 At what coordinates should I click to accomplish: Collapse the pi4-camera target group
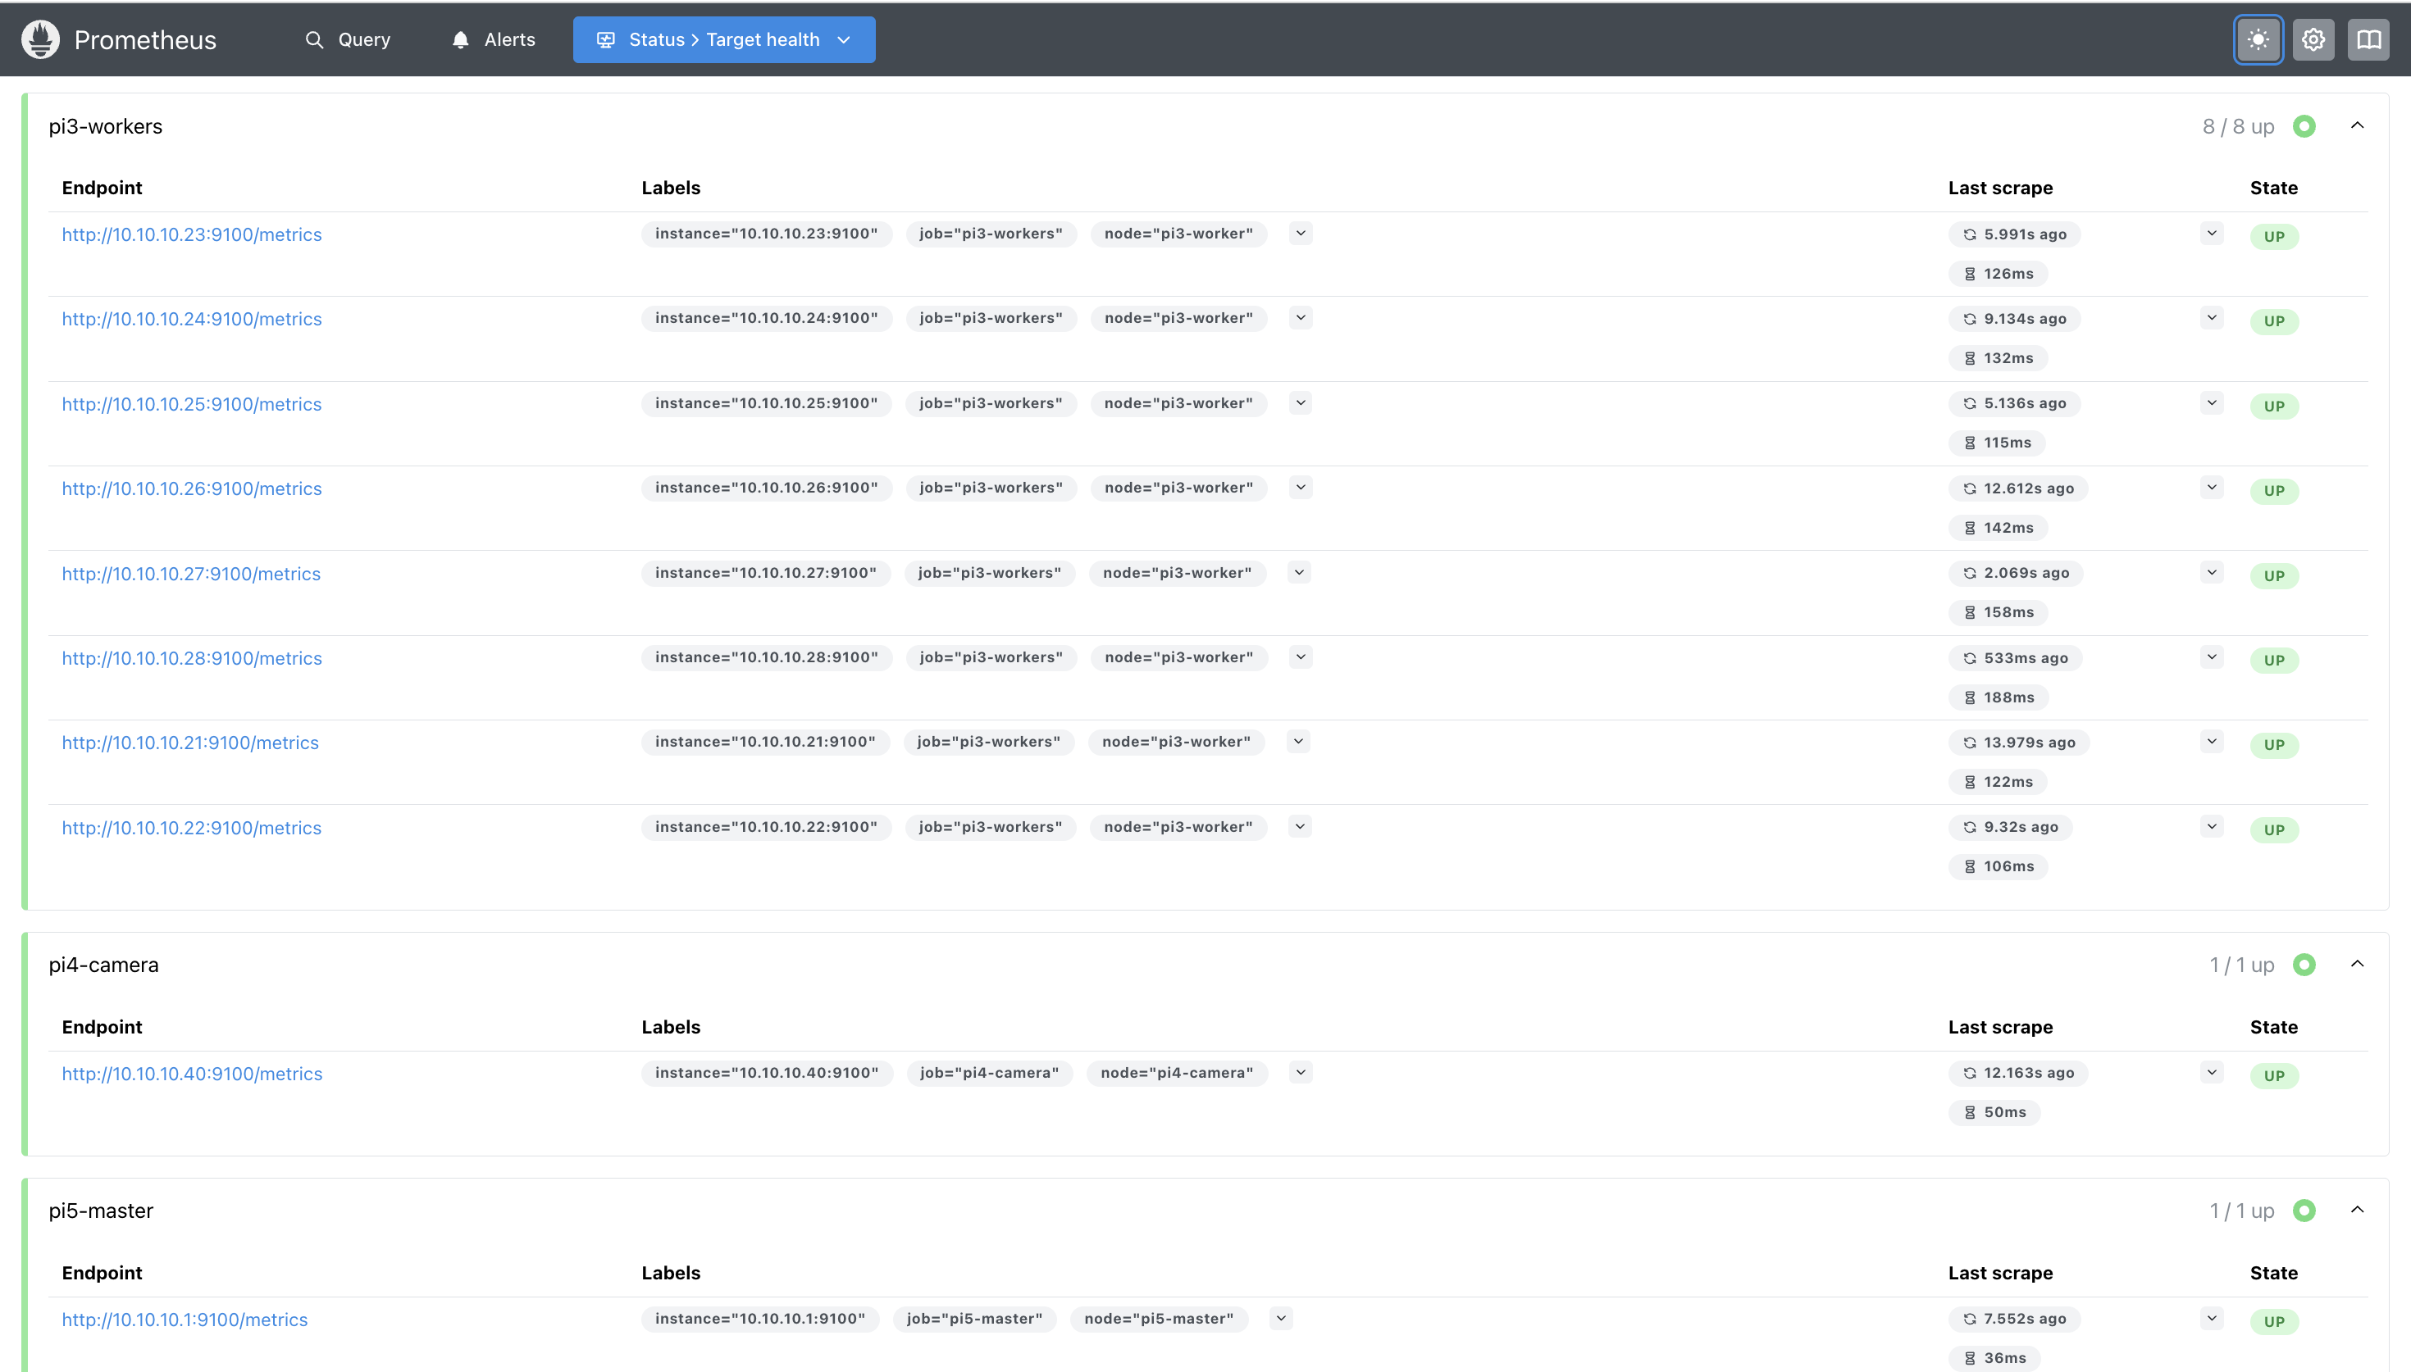pyautogui.click(x=2357, y=964)
